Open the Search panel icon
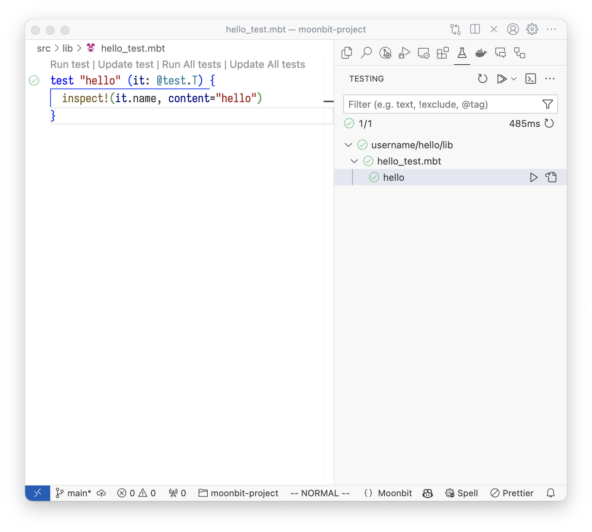592x532 pixels. pyautogui.click(x=366, y=53)
